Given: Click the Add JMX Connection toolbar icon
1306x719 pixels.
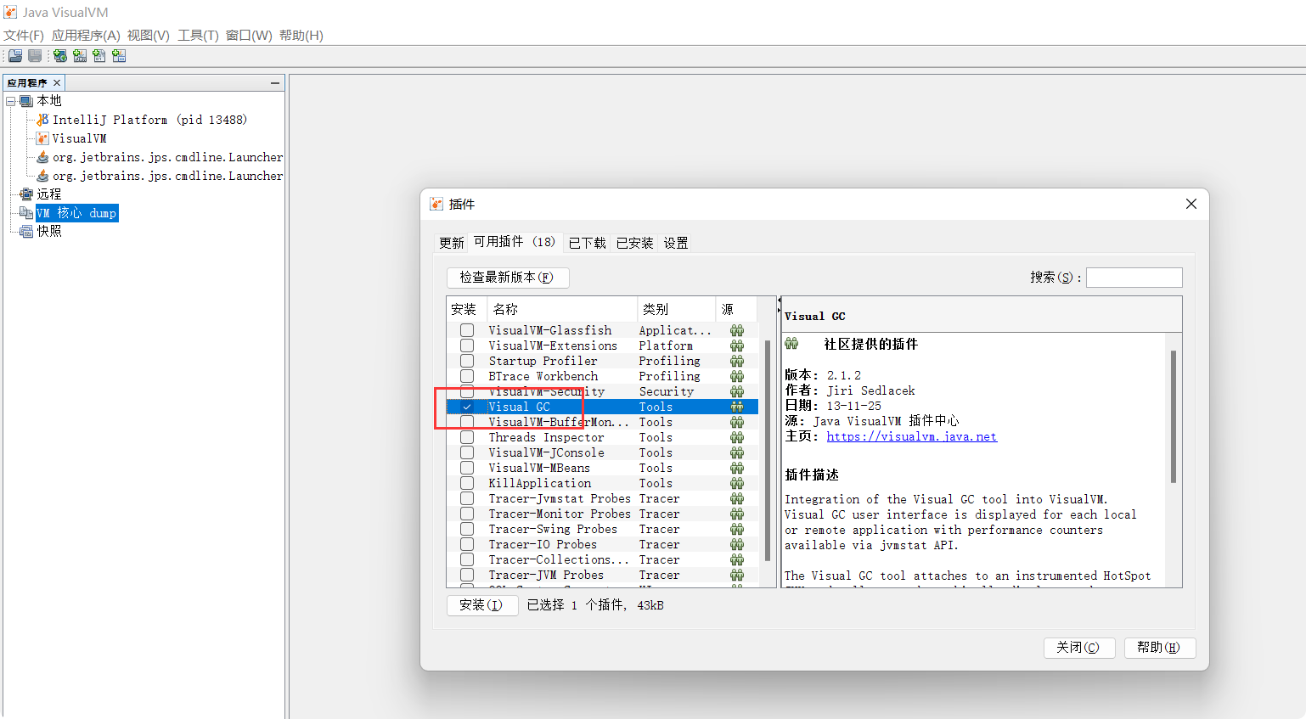Looking at the screenshot, I should pyautogui.click(x=80, y=56).
